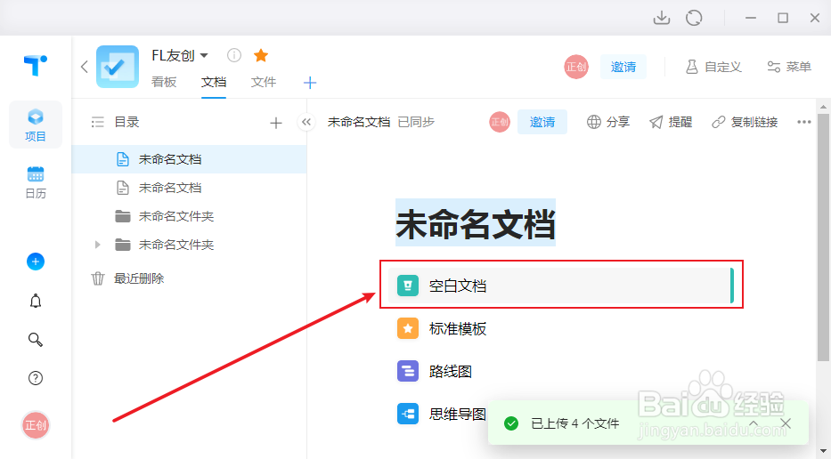The image size is (831, 459).
Task: Click the 未命名文档 title heading
Action: pyautogui.click(x=476, y=223)
